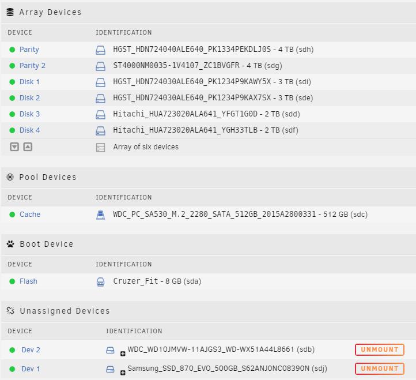Expand the Samsung SSD 870 EVO partition details

click(x=123, y=373)
